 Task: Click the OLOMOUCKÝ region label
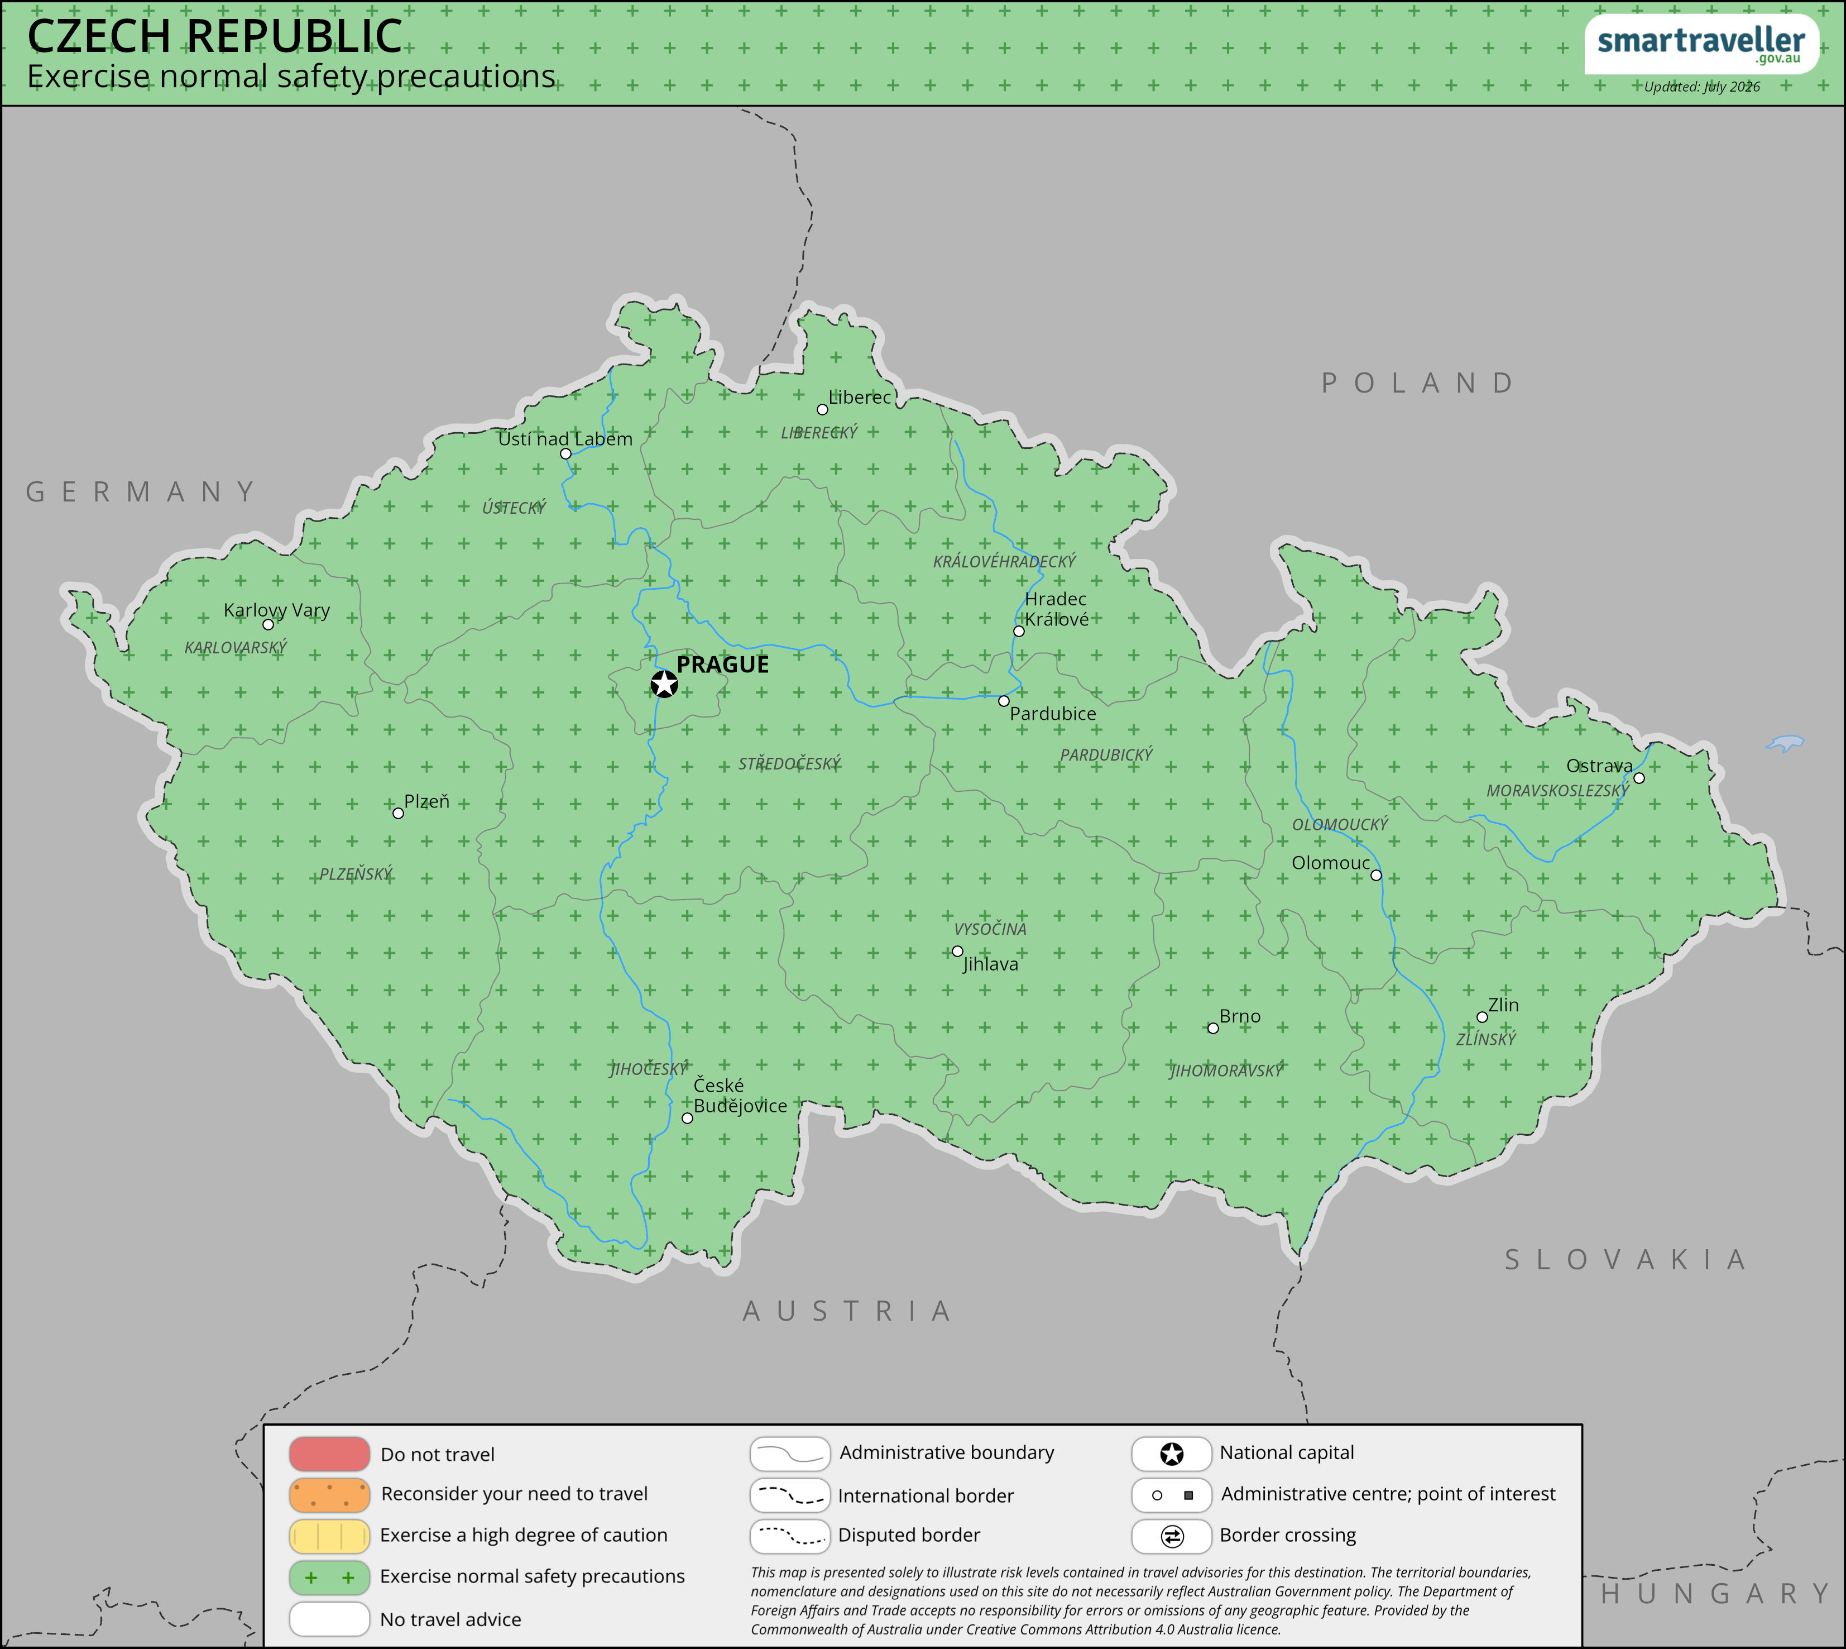coord(1340,824)
